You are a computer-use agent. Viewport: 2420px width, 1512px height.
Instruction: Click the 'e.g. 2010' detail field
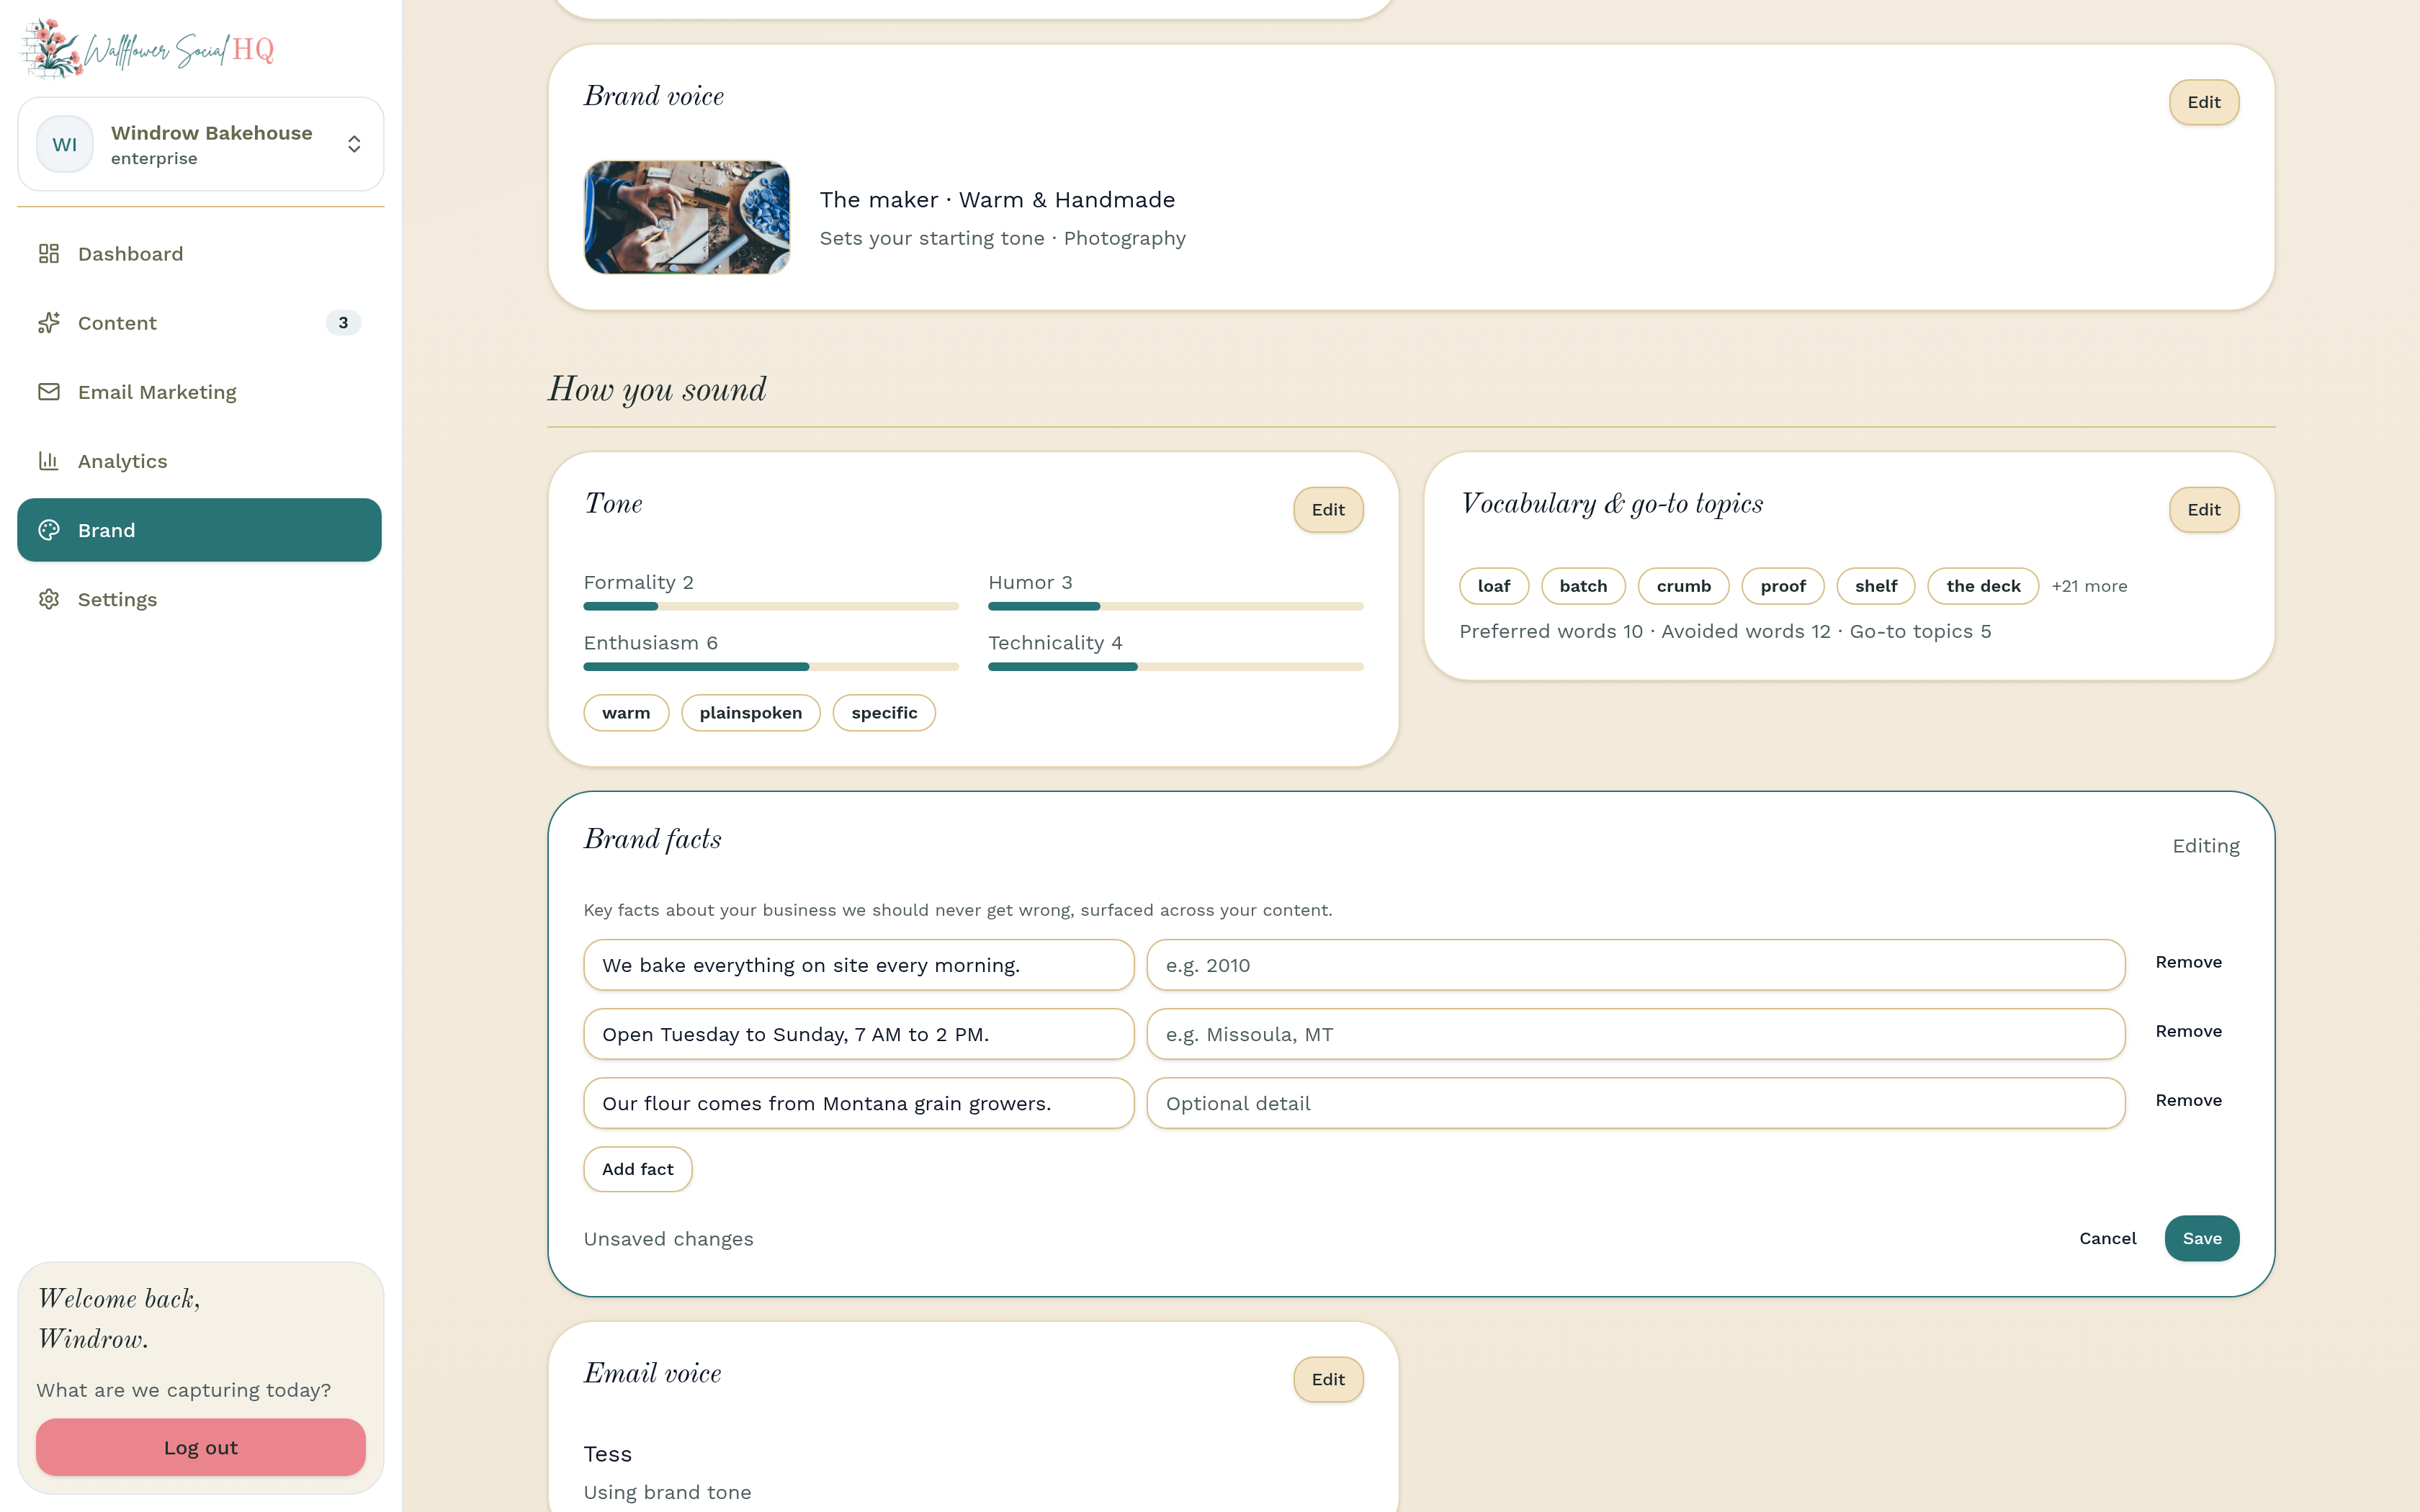[x=1636, y=965]
